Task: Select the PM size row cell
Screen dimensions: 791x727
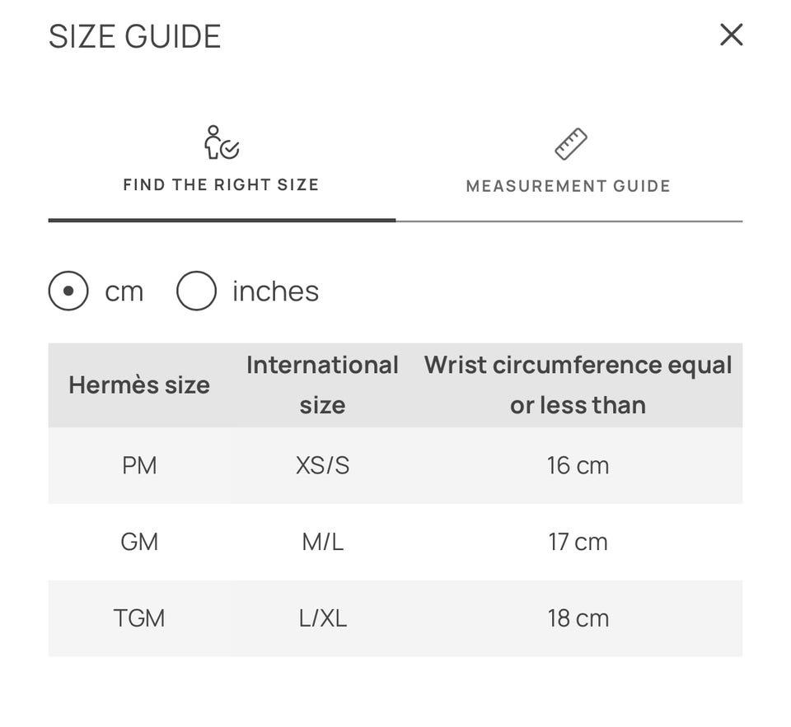Action: point(139,465)
